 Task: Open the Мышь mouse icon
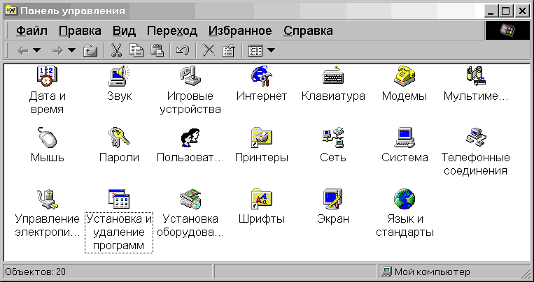[47, 138]
